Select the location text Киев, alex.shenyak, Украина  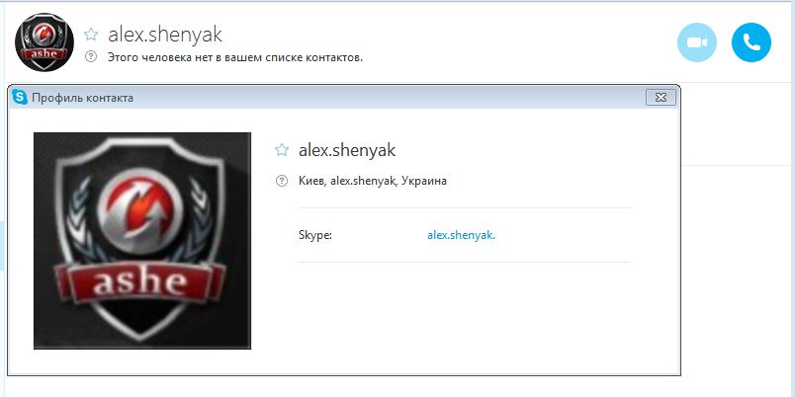(373, 181)
